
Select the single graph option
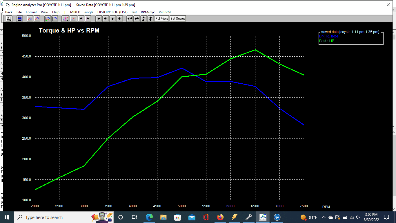click(89, 12)
